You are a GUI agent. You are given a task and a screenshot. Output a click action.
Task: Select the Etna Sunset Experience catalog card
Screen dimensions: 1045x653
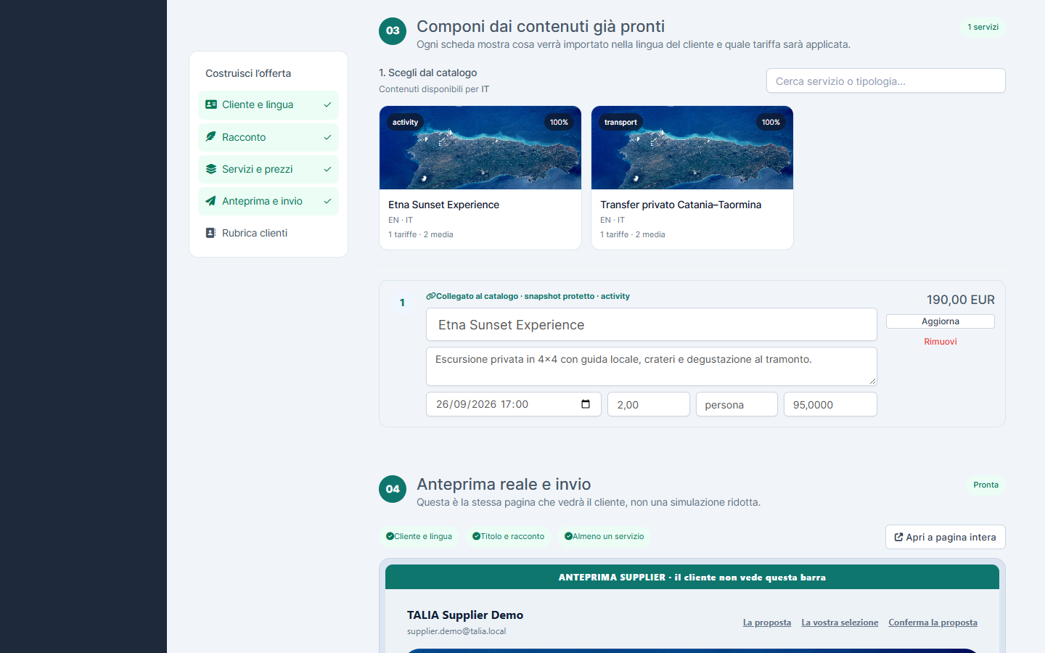(x=480, y=178)
